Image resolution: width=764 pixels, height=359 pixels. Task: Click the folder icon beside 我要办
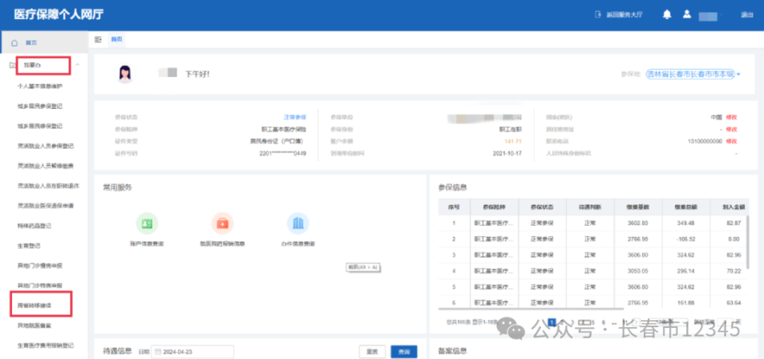12,65
